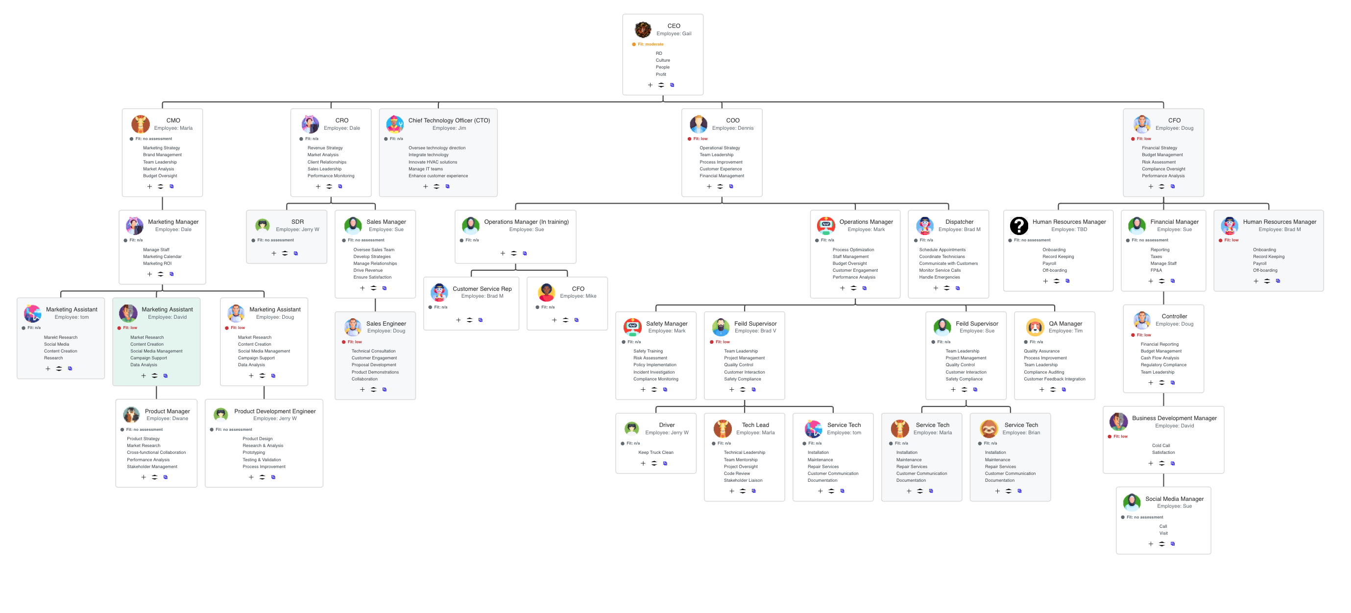Screen dimensions: 1351x613
Task: Toggle collapse on the COO card
Action: tap(720, 186)
